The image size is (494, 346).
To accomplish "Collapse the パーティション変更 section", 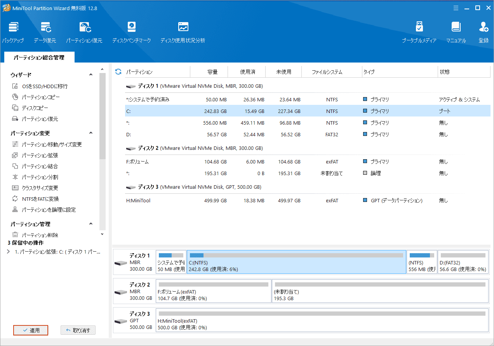I will point(91,133).
